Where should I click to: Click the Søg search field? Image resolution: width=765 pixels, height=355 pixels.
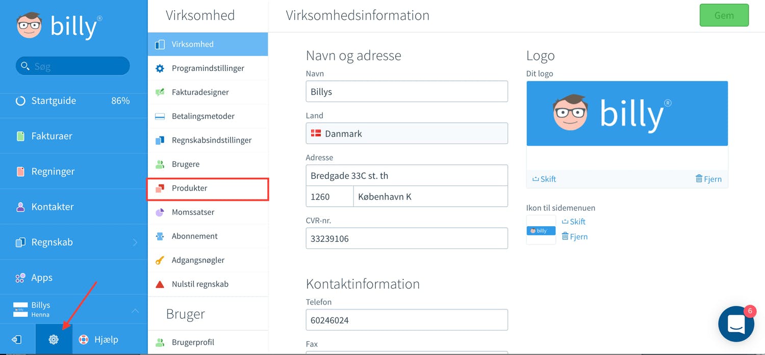[73, 66]
